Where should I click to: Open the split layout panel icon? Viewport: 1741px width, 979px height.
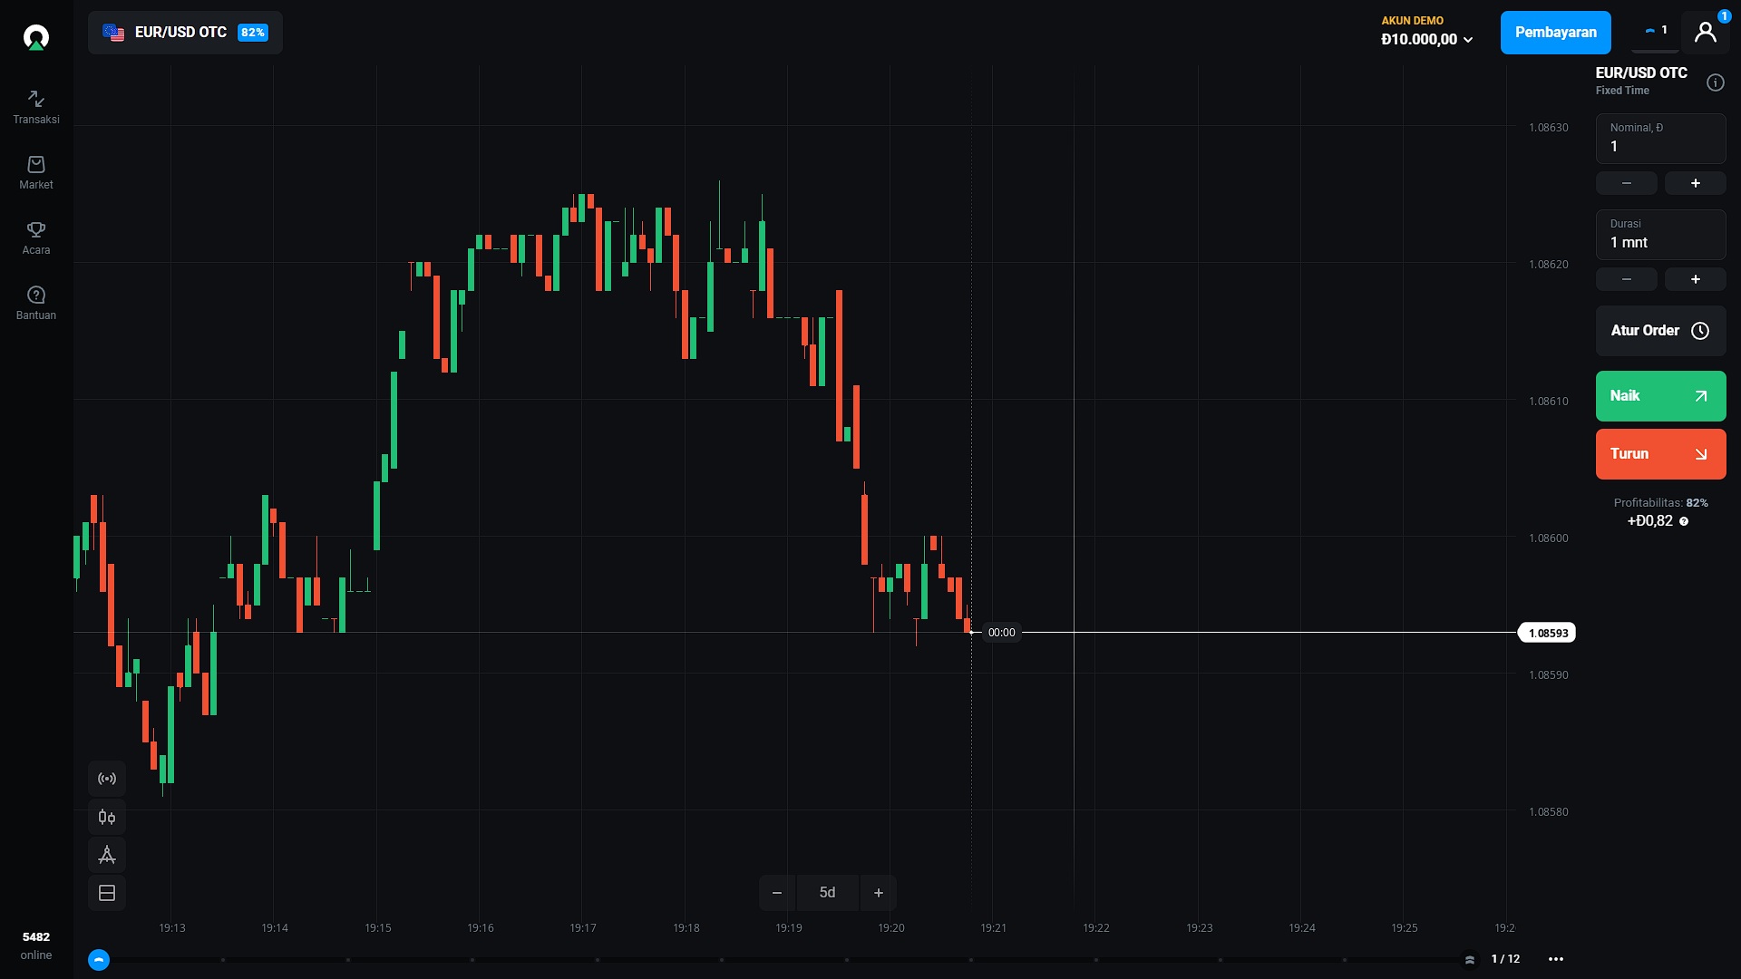(106, 893)
